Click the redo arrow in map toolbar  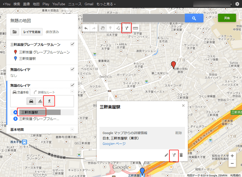coord(94,28)
